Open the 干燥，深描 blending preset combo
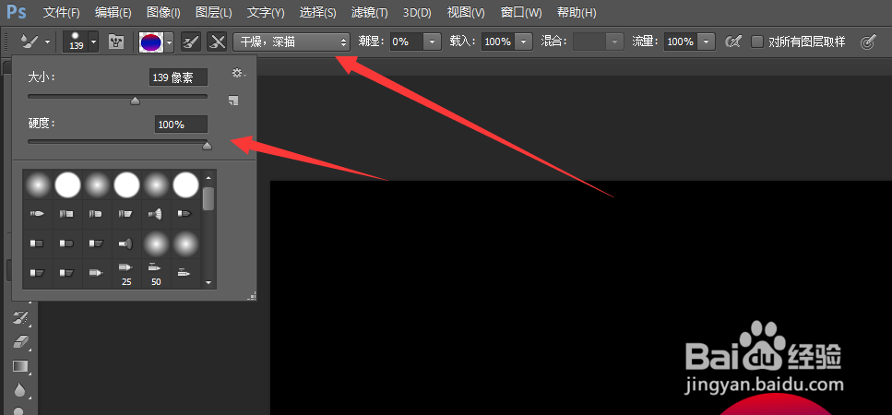Image resolution: width=892 pixels, height=415 pixels. point(291,41)
